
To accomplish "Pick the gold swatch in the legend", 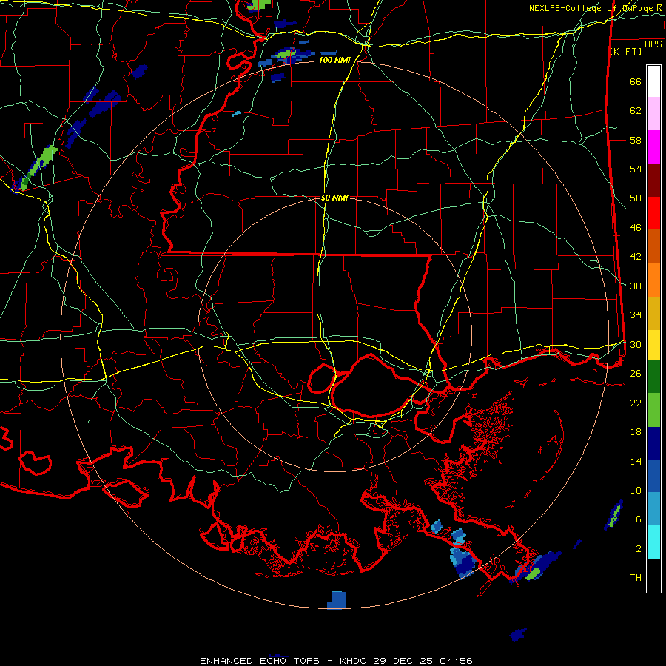I will click(653, 314).
